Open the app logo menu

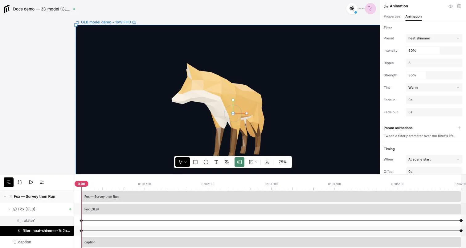pyautogui.click(x=7, y=9)
